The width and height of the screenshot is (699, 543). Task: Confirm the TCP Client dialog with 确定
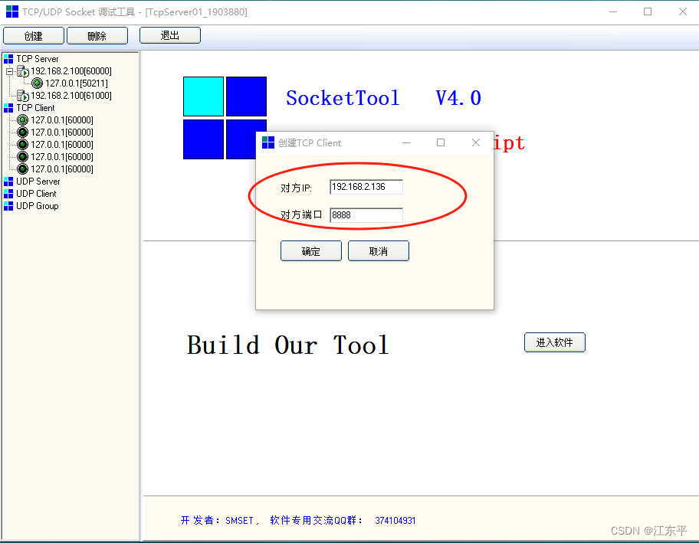coord(310,250)
